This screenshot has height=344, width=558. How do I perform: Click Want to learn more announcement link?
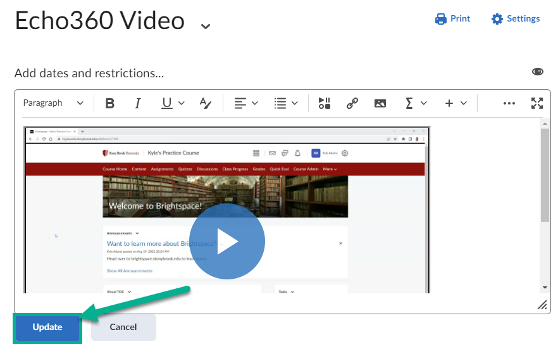[x=161, y=244]
